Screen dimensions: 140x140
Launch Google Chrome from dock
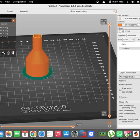click(x=33, y=134)
